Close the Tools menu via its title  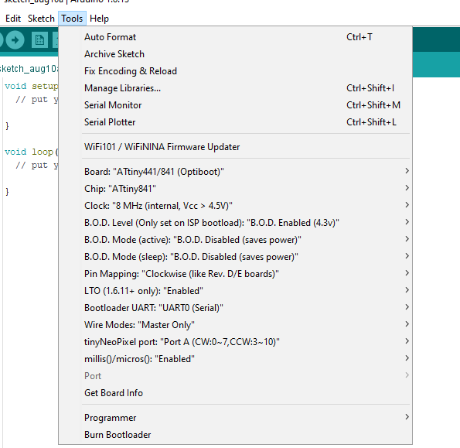(72, 19)
